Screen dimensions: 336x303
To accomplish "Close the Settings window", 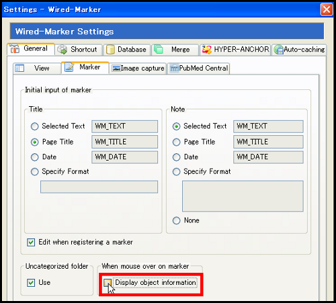I will click(x=327, y=9).
